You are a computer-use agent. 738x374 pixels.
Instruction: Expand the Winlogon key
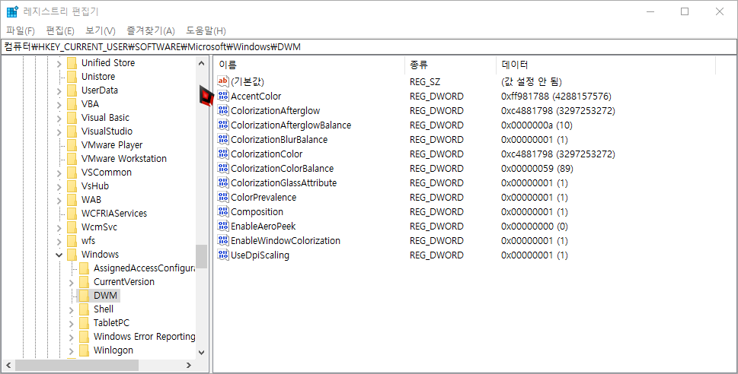(x=71, y=350)
